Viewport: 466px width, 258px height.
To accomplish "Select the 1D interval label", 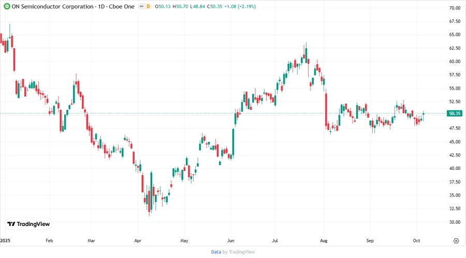I will (x=103, y=7).
